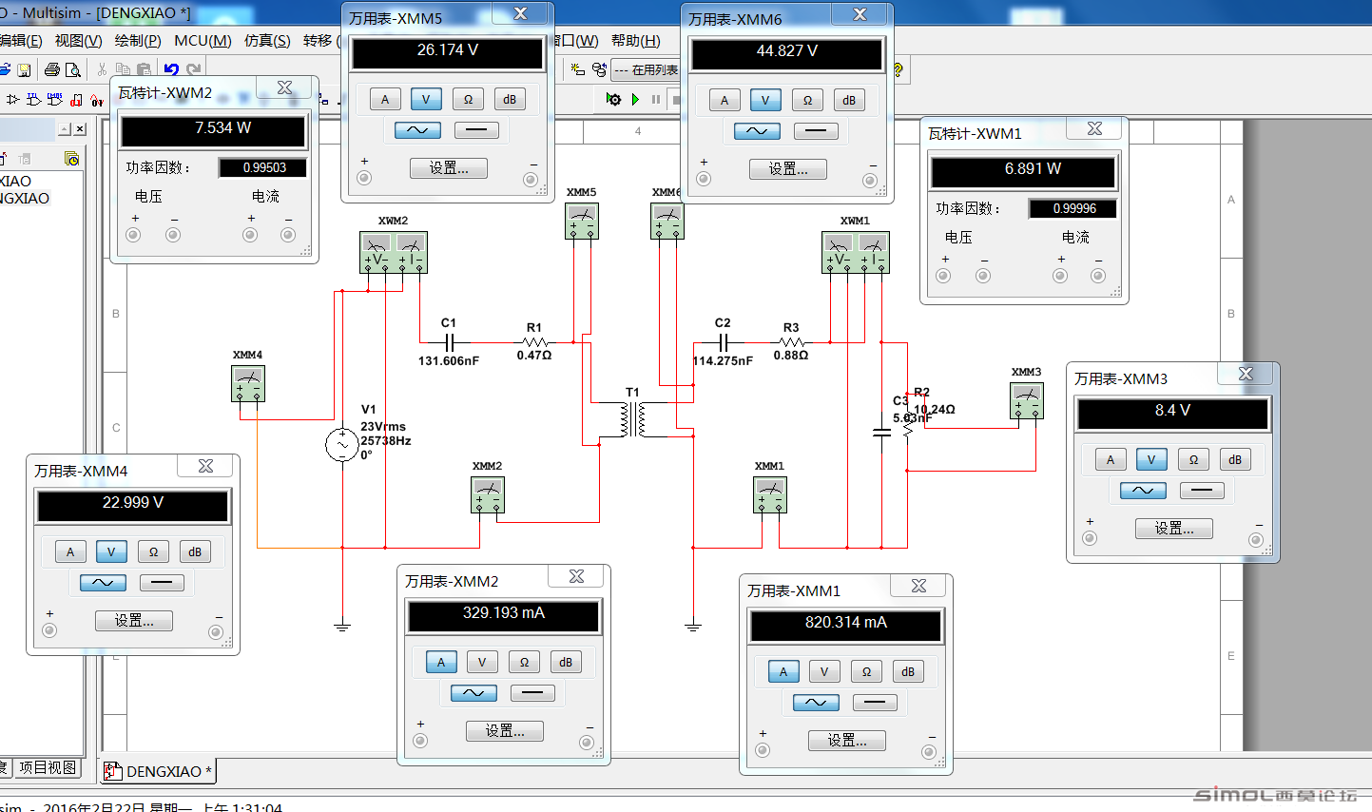
Task: Switch to the DENGXIAO * document tab
Action: coord(158,771)
